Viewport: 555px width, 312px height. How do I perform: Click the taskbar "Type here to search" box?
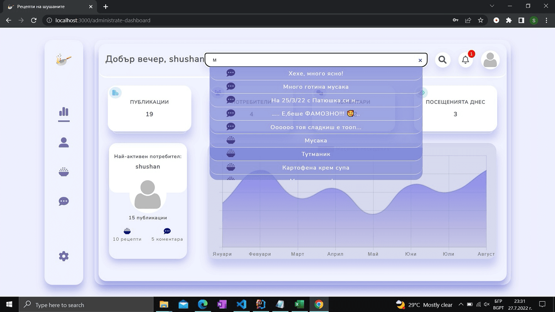(86, 305)
